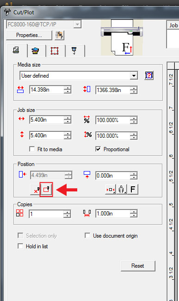Image resolution: width=179 pixels, height=301 pixels.
Task: Enable Hold in list option
Action: (x=20, y=246)
